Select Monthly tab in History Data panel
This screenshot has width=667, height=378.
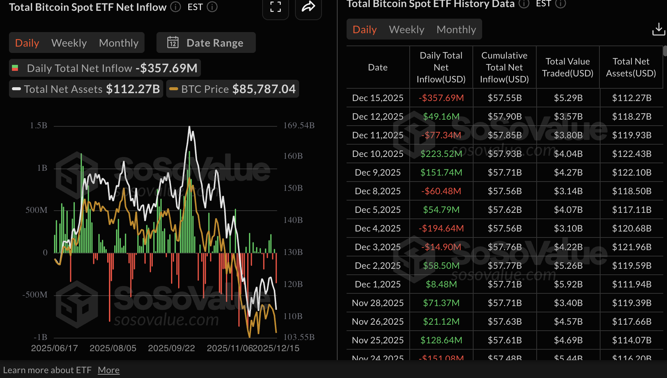point(456,29)
